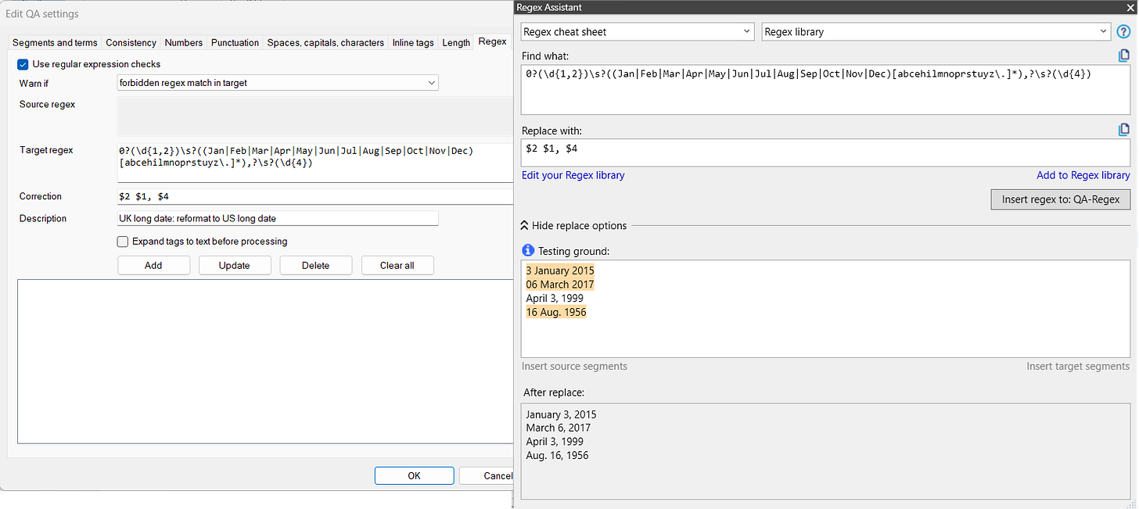
Task: Toggle Use regular expression checks
Action: 23,64
